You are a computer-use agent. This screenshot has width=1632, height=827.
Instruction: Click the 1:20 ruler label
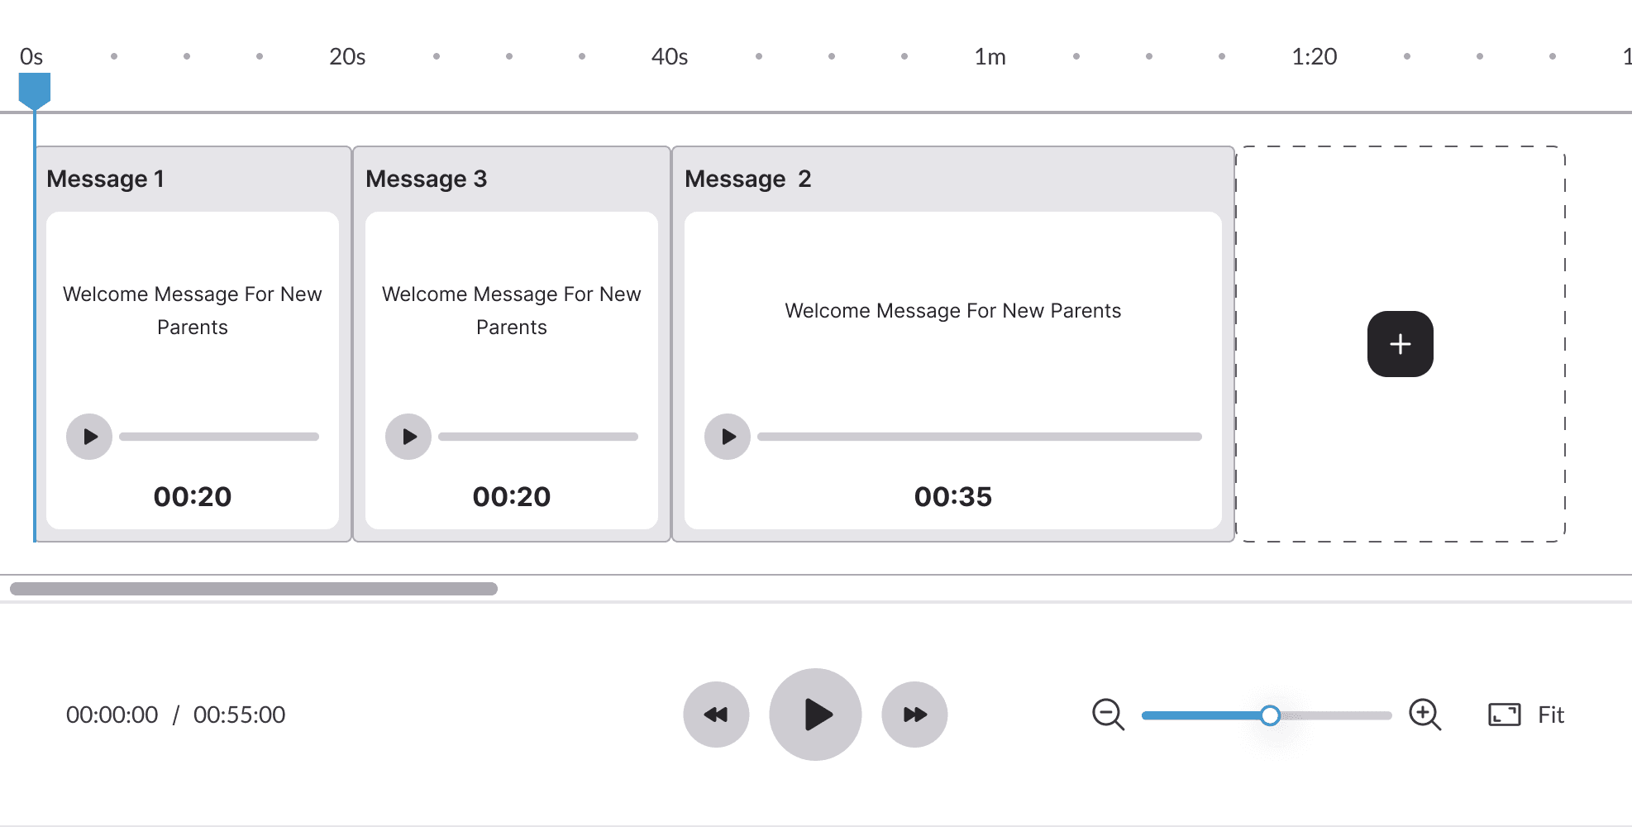coord(1315,56)
